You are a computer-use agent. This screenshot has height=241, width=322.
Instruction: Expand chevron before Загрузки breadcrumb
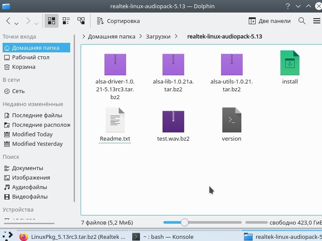pyautogui.click(x=141, y=36)
